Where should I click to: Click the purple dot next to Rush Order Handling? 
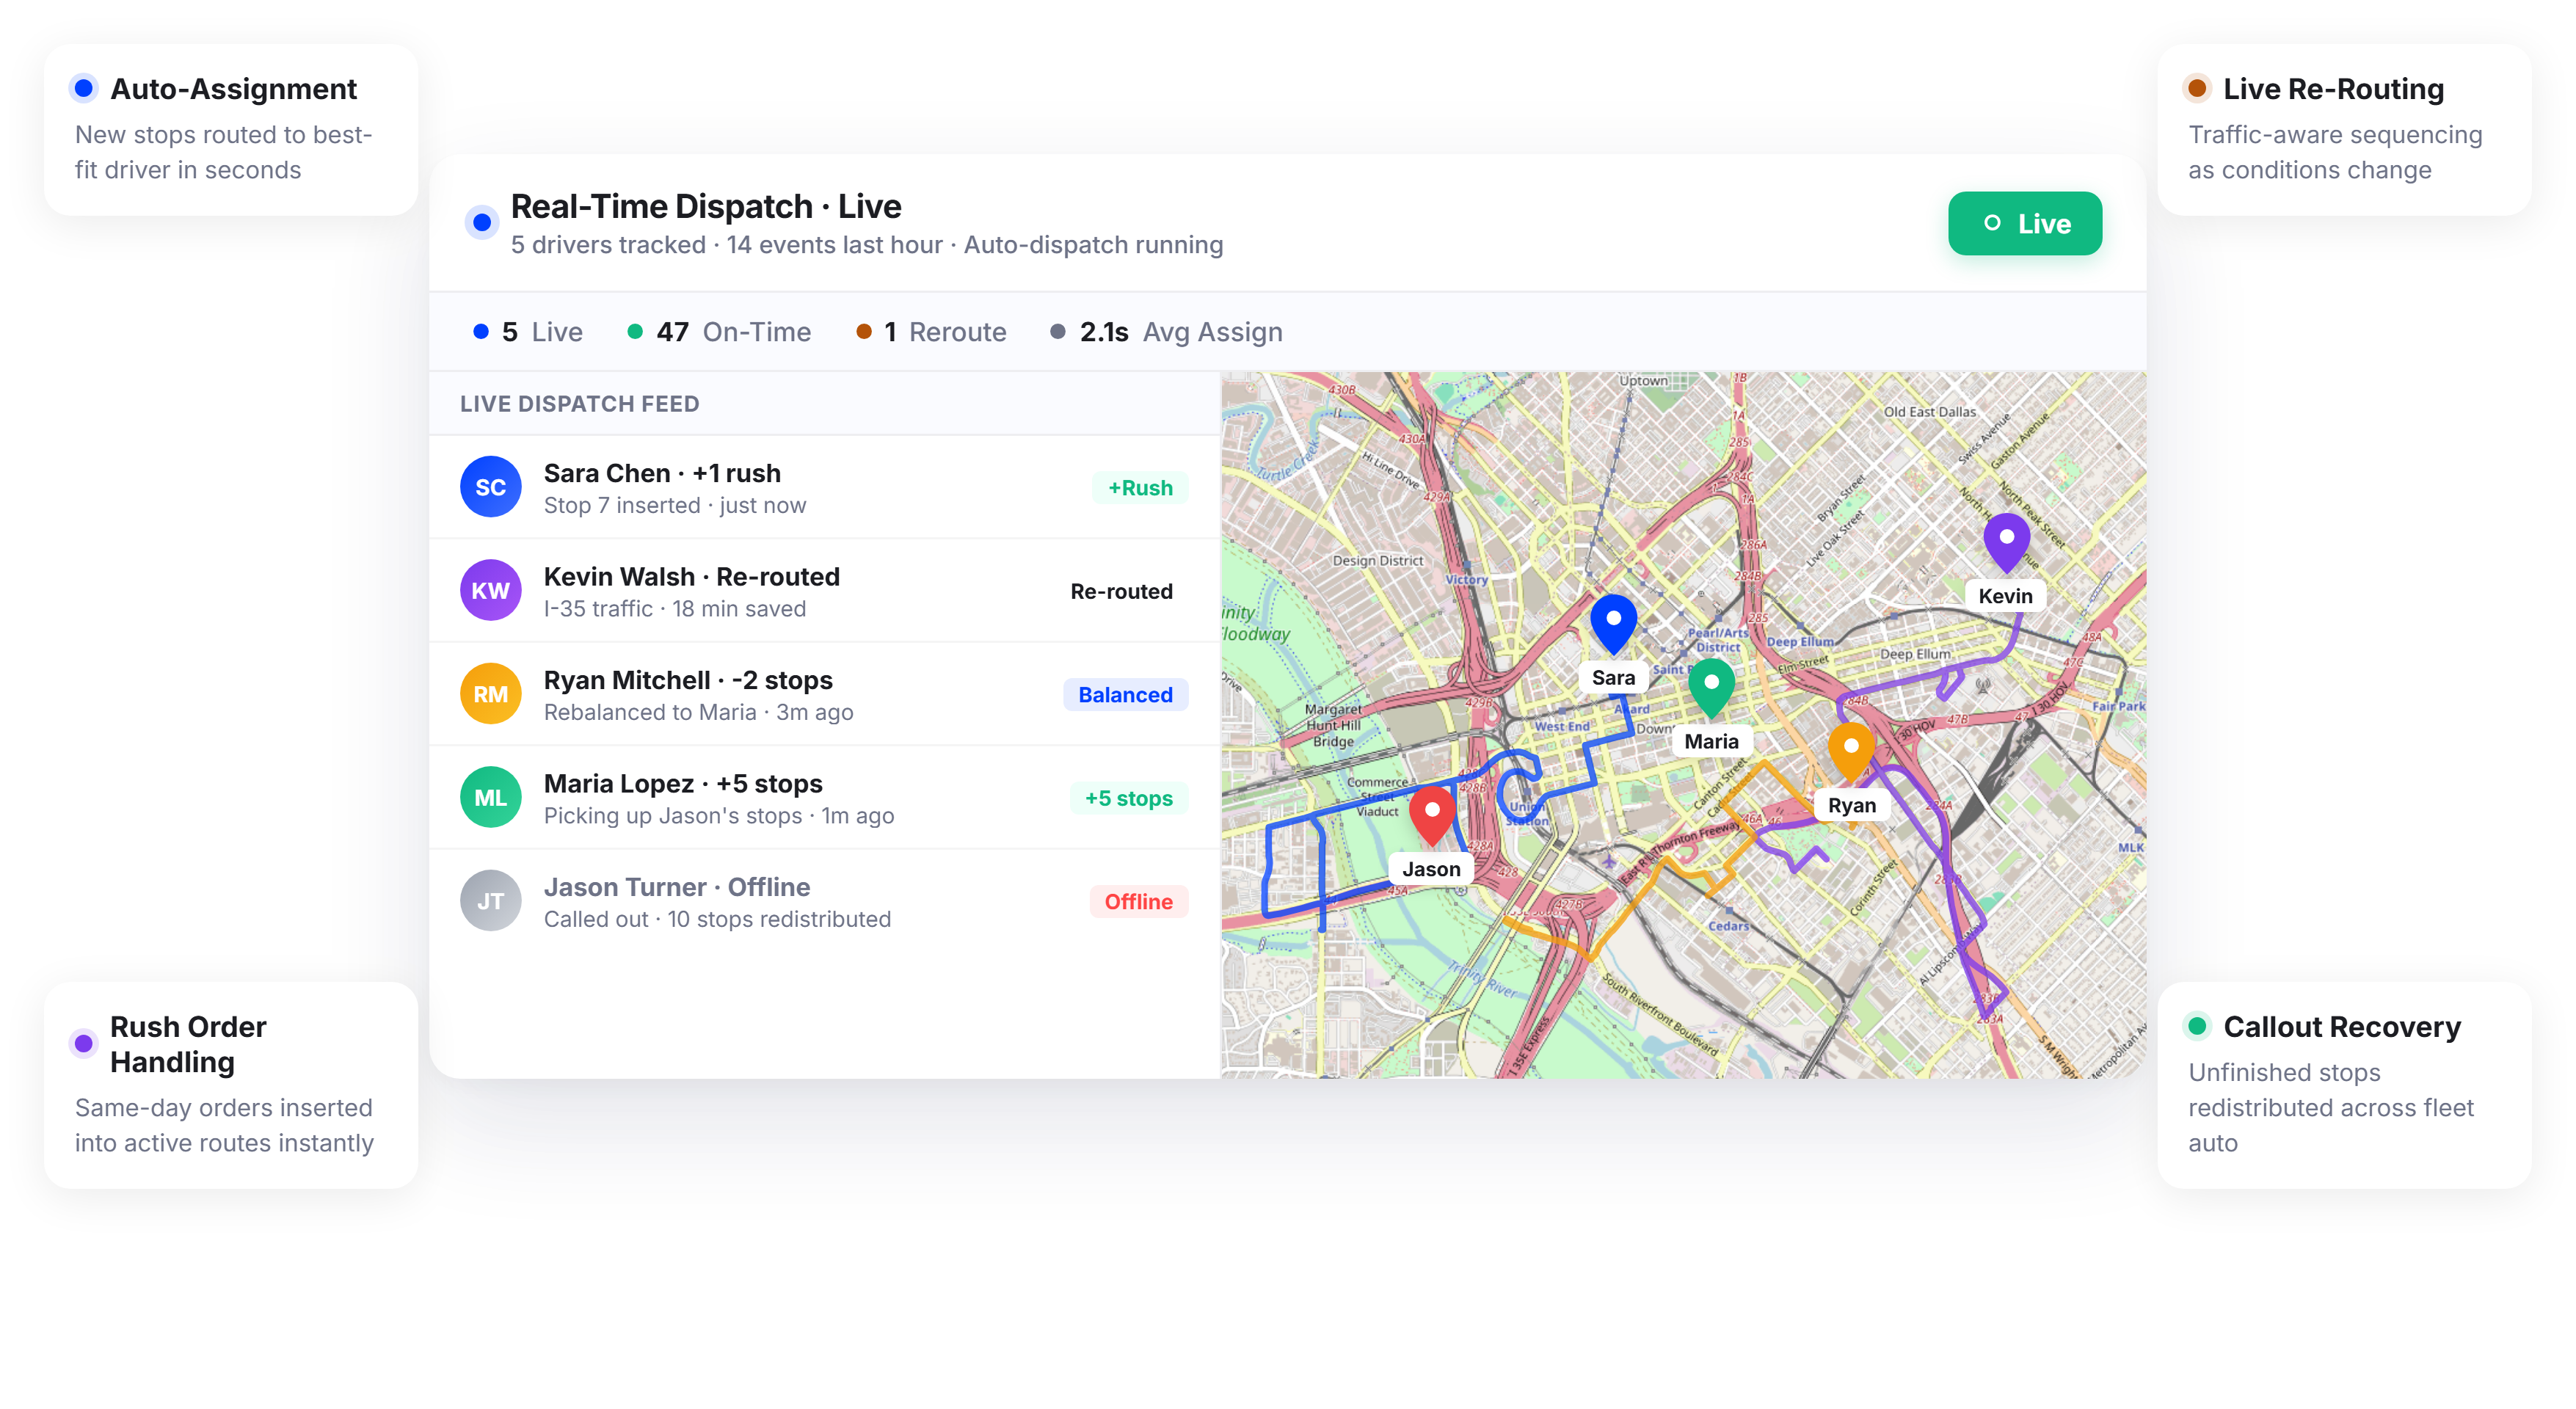click(x=84, y=1043)
